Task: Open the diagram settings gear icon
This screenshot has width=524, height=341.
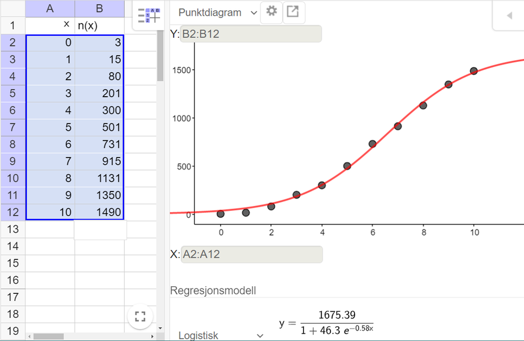Action: (x=271, y=12)
